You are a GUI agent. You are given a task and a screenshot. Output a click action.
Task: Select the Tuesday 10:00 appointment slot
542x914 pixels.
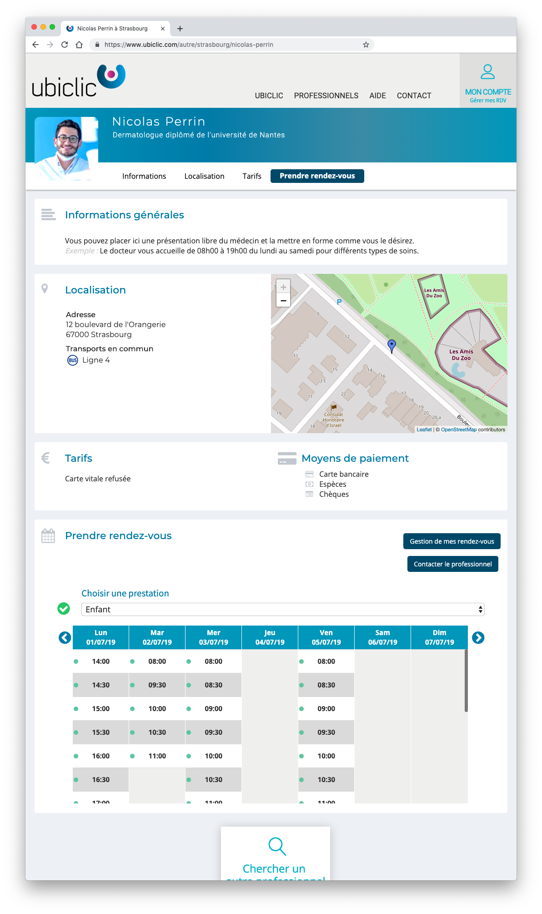click(157, 709)
